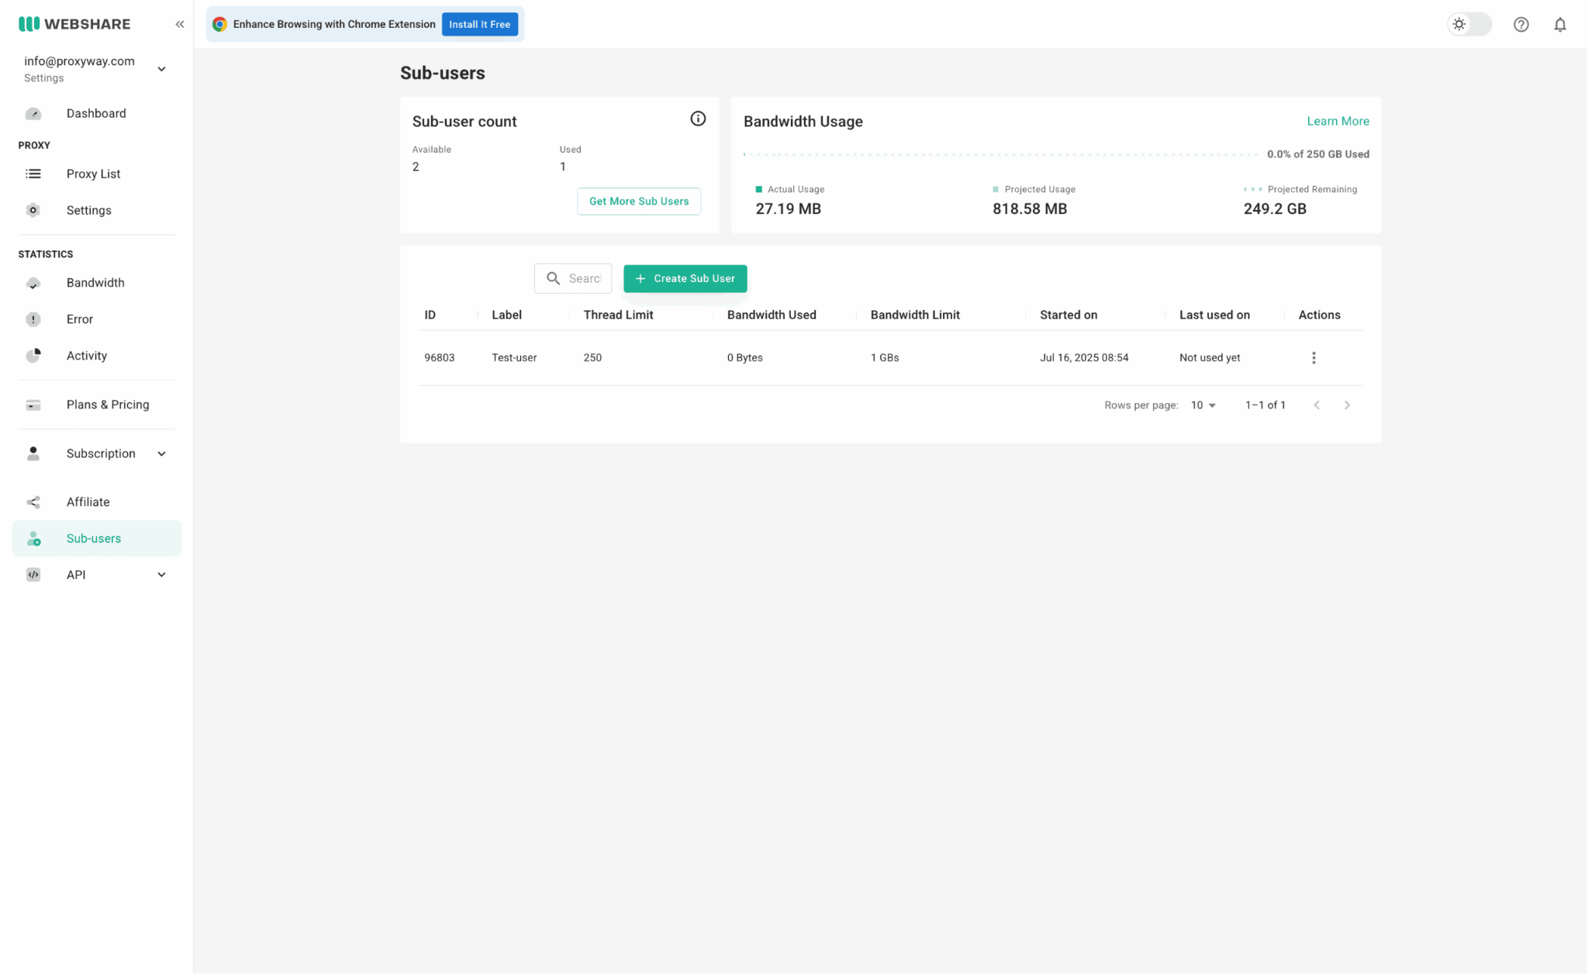Viewport: 1588px width, 974px height.
Task: Go to next page arrow
Action: (1347, 405)
